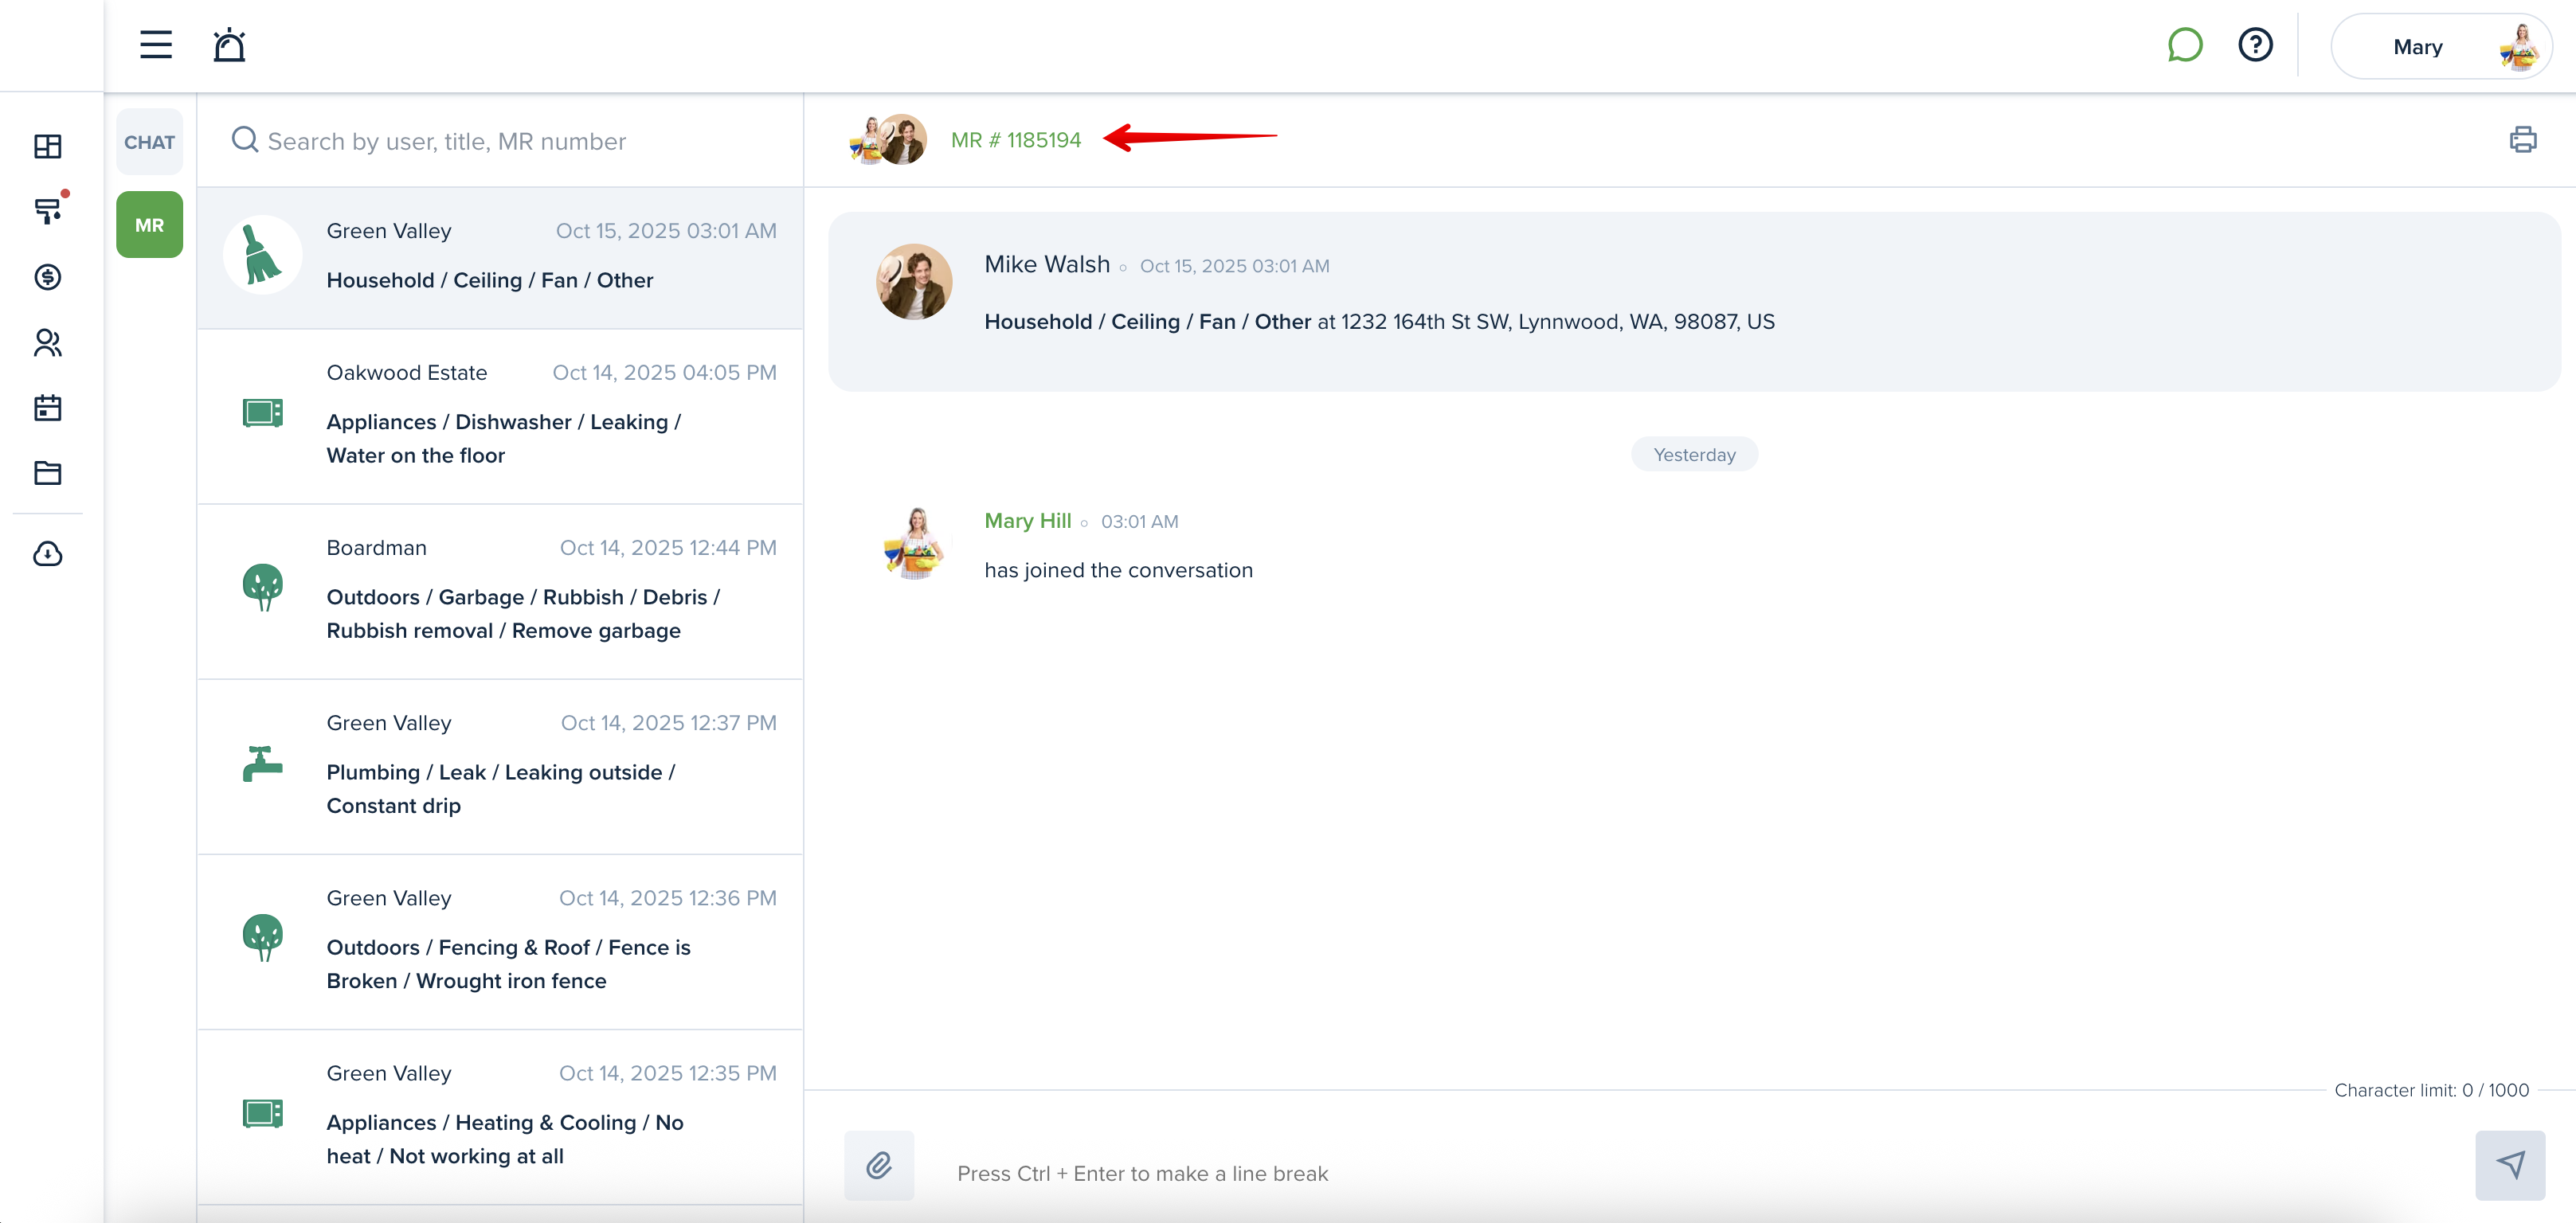This screenshot has width=2576, height=1223.
Task: Open Mary user profile menu
Action: pyautogui.click(x=2440, y=47)
